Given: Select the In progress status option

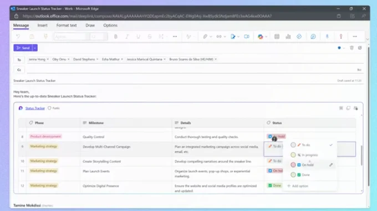Looking at the screenshot, I should click(310, 155).
